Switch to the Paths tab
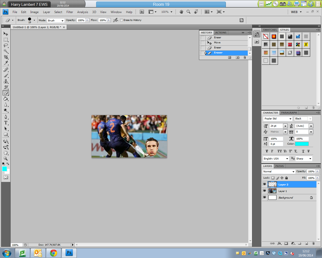 pyautogui.click(x=279, y=166)
